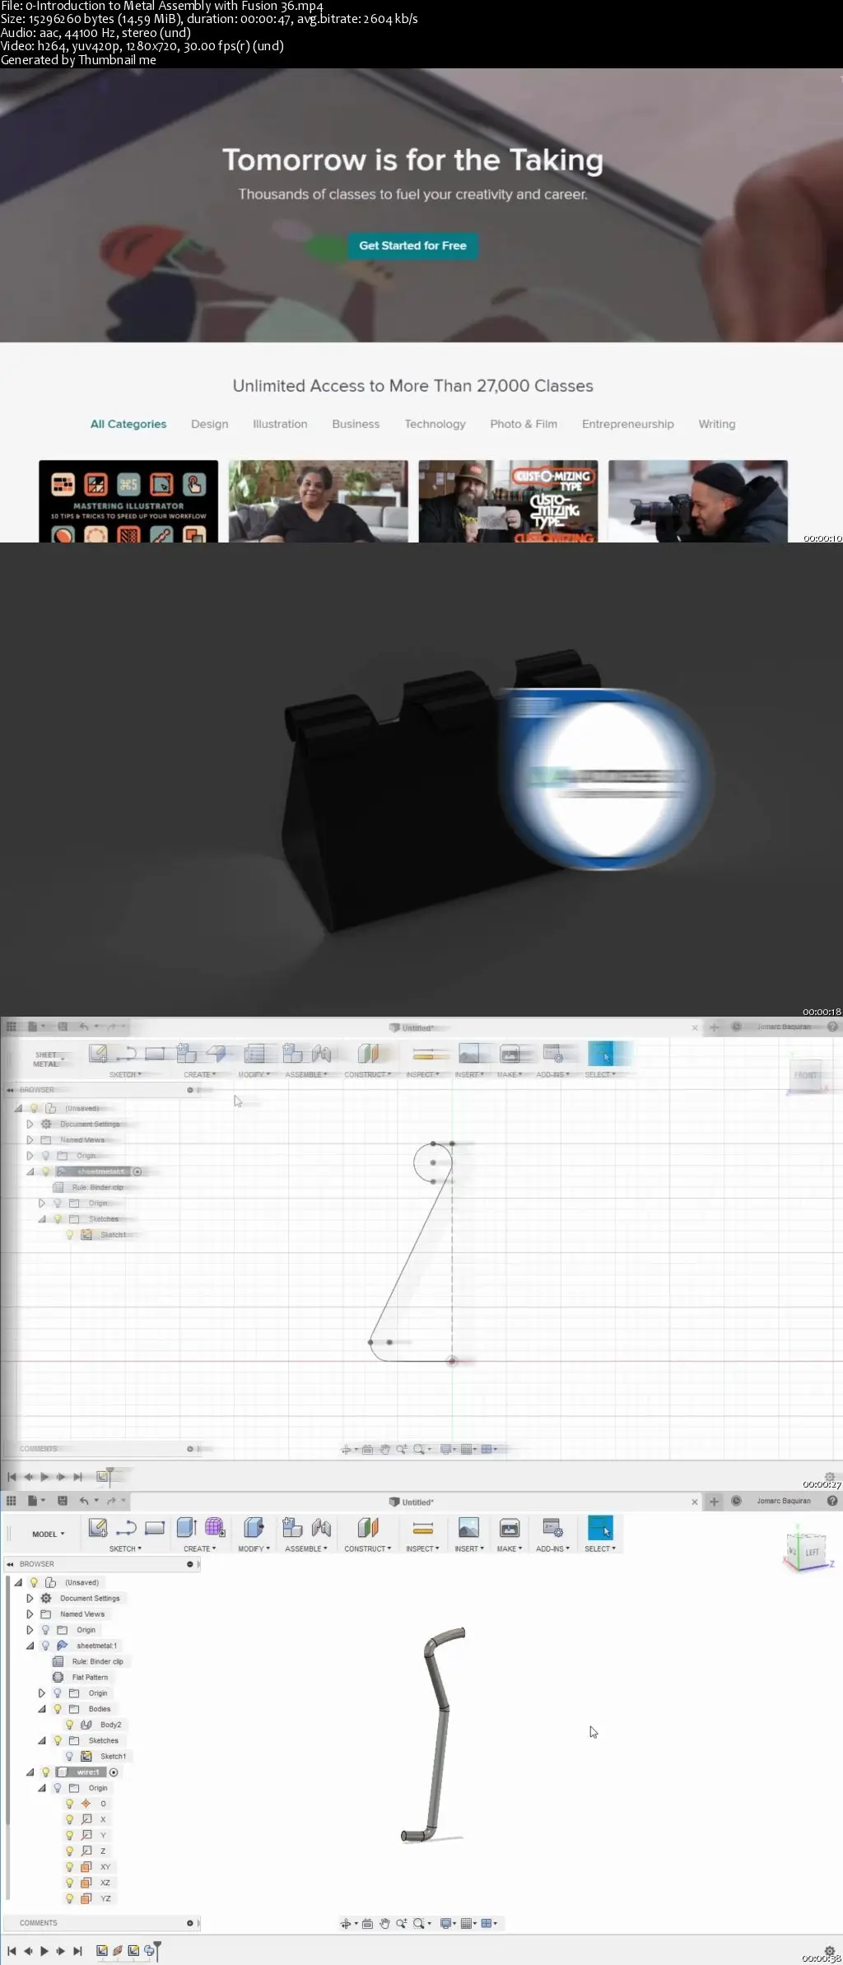This screenshot has height=1965, width=843.
Task: Collapse sheetmetal:1 node in MODEL frame browser
Action: pos(30,1645)
